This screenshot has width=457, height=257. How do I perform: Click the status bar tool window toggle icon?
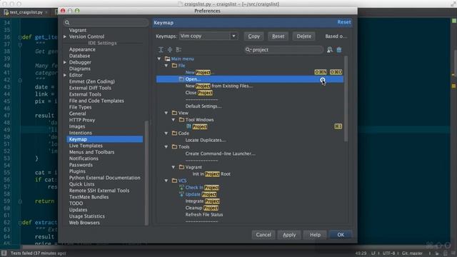click(x=4, y=253)
